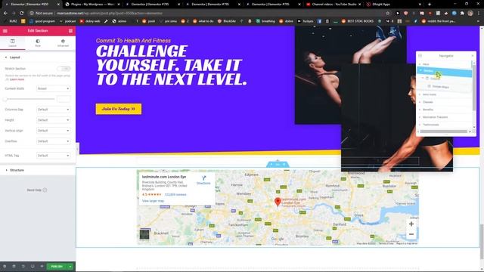484x272 pixels.
Task: Toggle the Navigator icon in bottom bar
Action: 14,266
